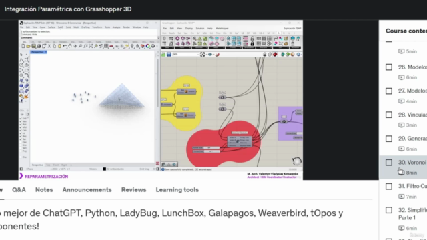Select the Pan hand tool in Rhino

(x=70, y=46)
